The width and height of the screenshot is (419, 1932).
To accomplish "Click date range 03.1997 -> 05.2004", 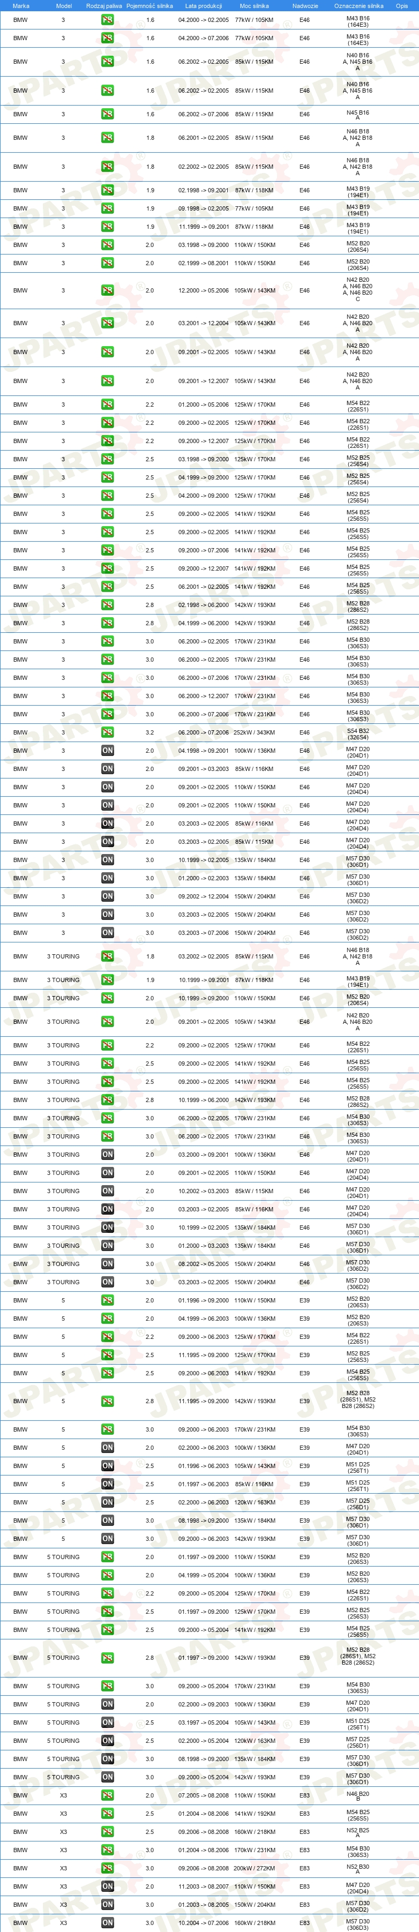I will point(204,1723).
